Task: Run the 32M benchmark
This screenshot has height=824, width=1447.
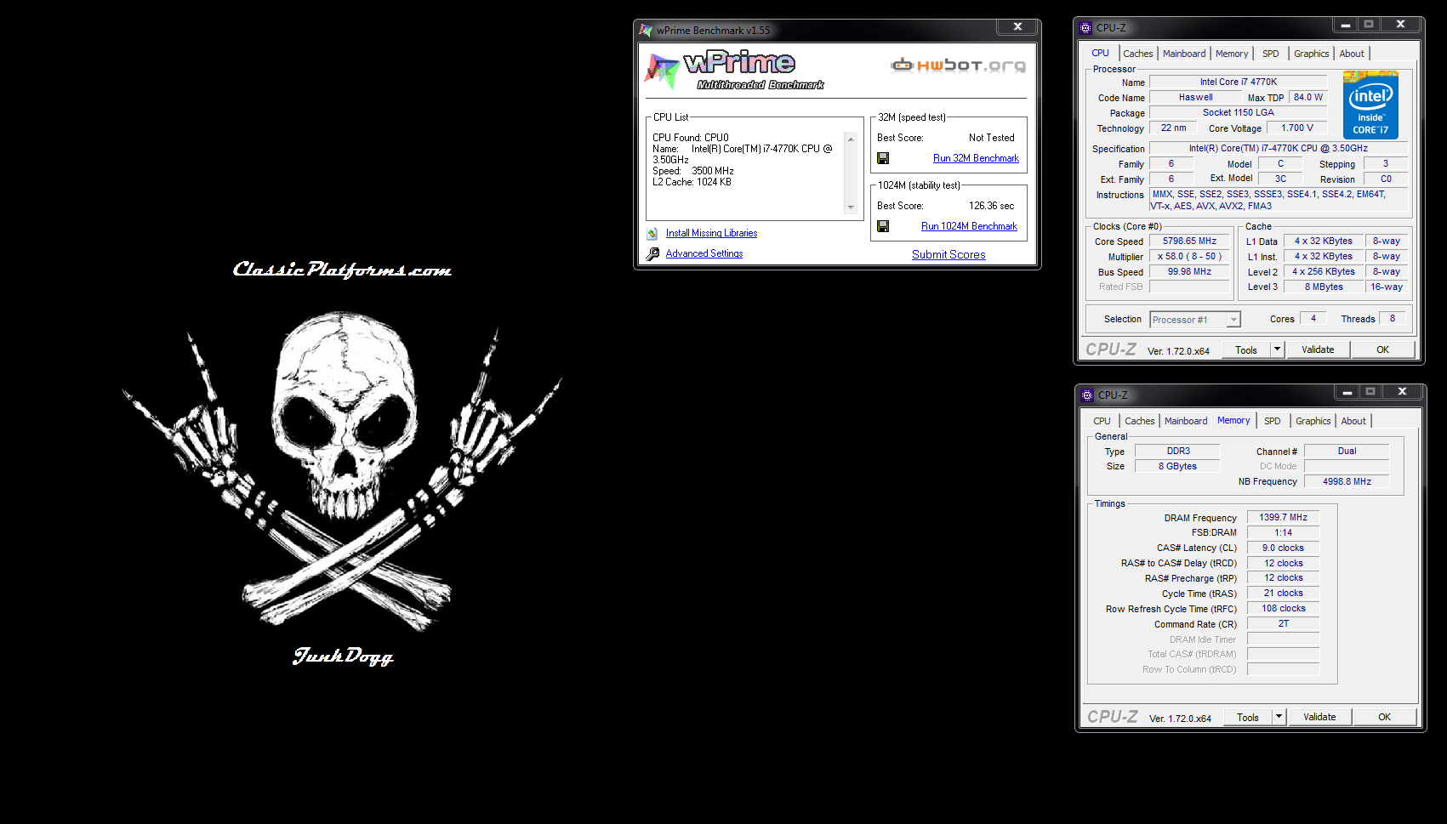Action: point(976,158)
